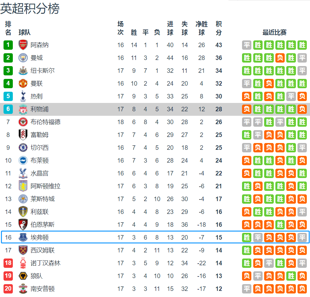
Task: Click the Manchester City crest icon
Action: pos(23,58)
